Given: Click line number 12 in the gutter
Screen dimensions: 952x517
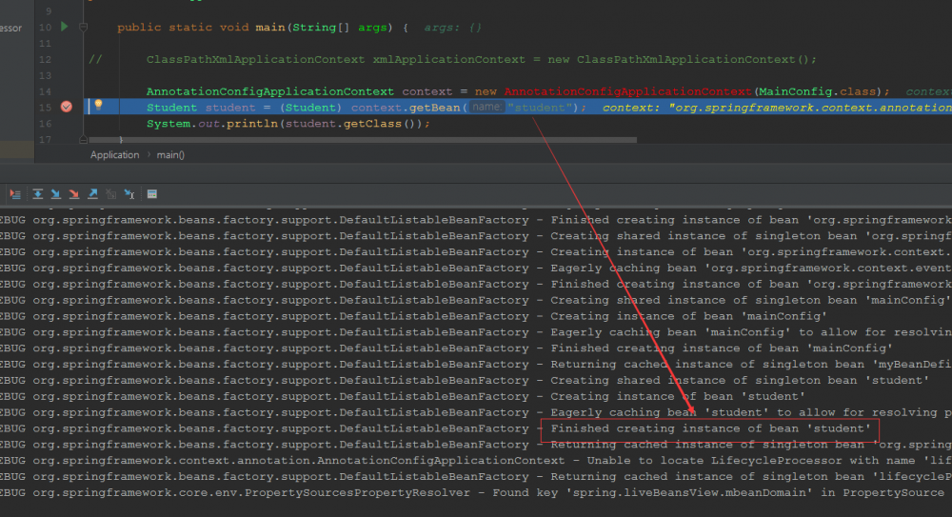Looking at the screenshot, I should (x=45, y=60).
